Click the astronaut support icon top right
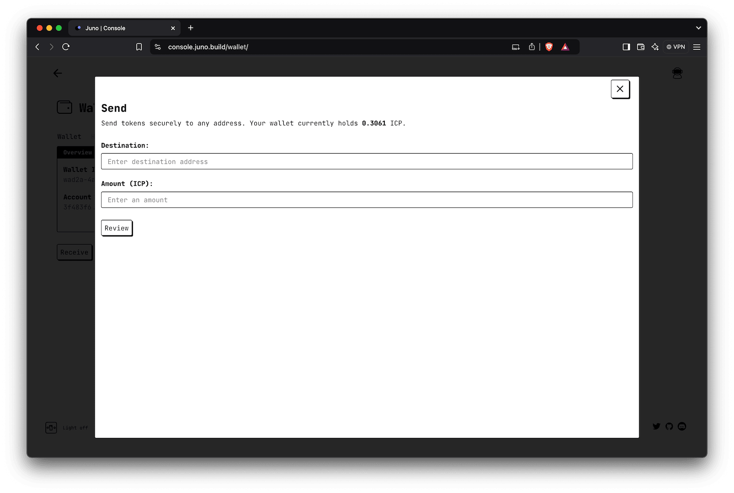Screen dimensions: 734x493 677,73
